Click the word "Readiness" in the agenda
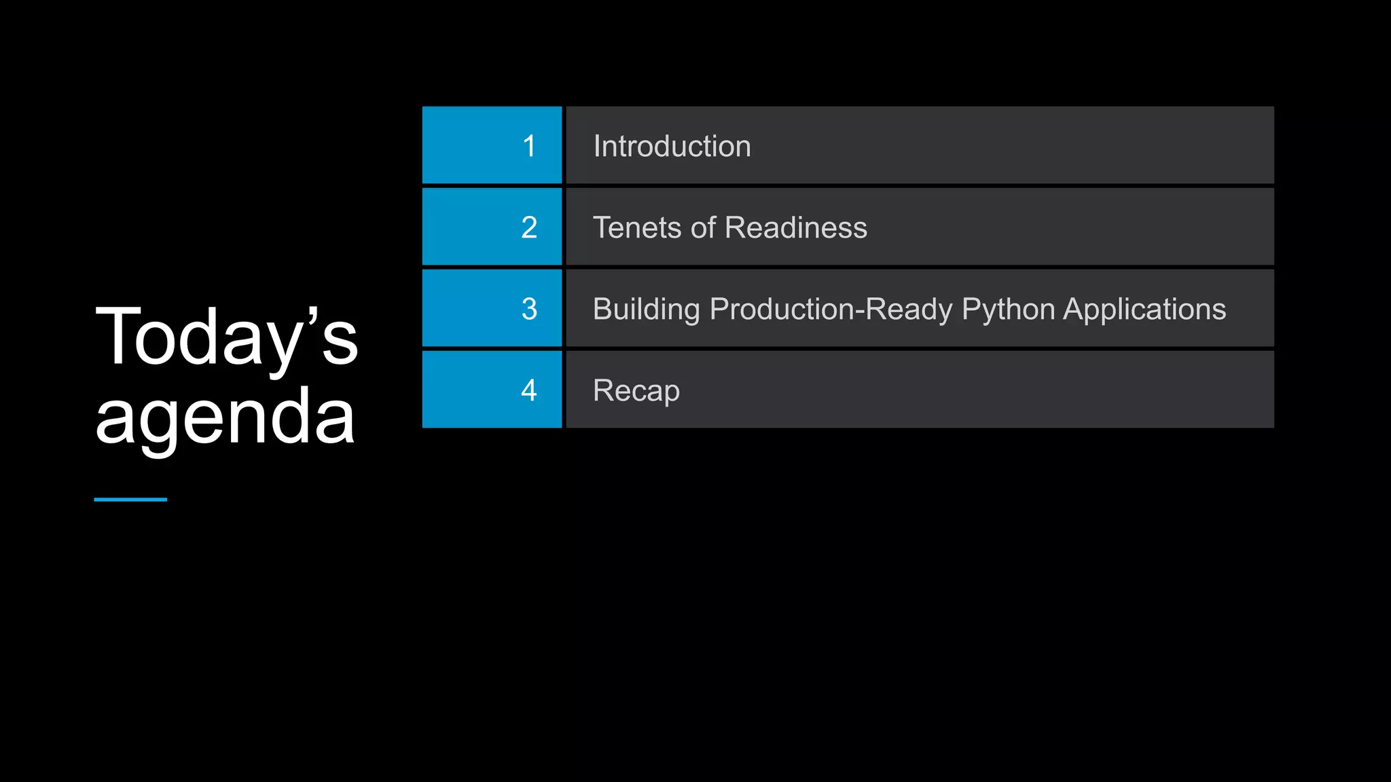Screen dimensions: 1391x782 point(796,228)
